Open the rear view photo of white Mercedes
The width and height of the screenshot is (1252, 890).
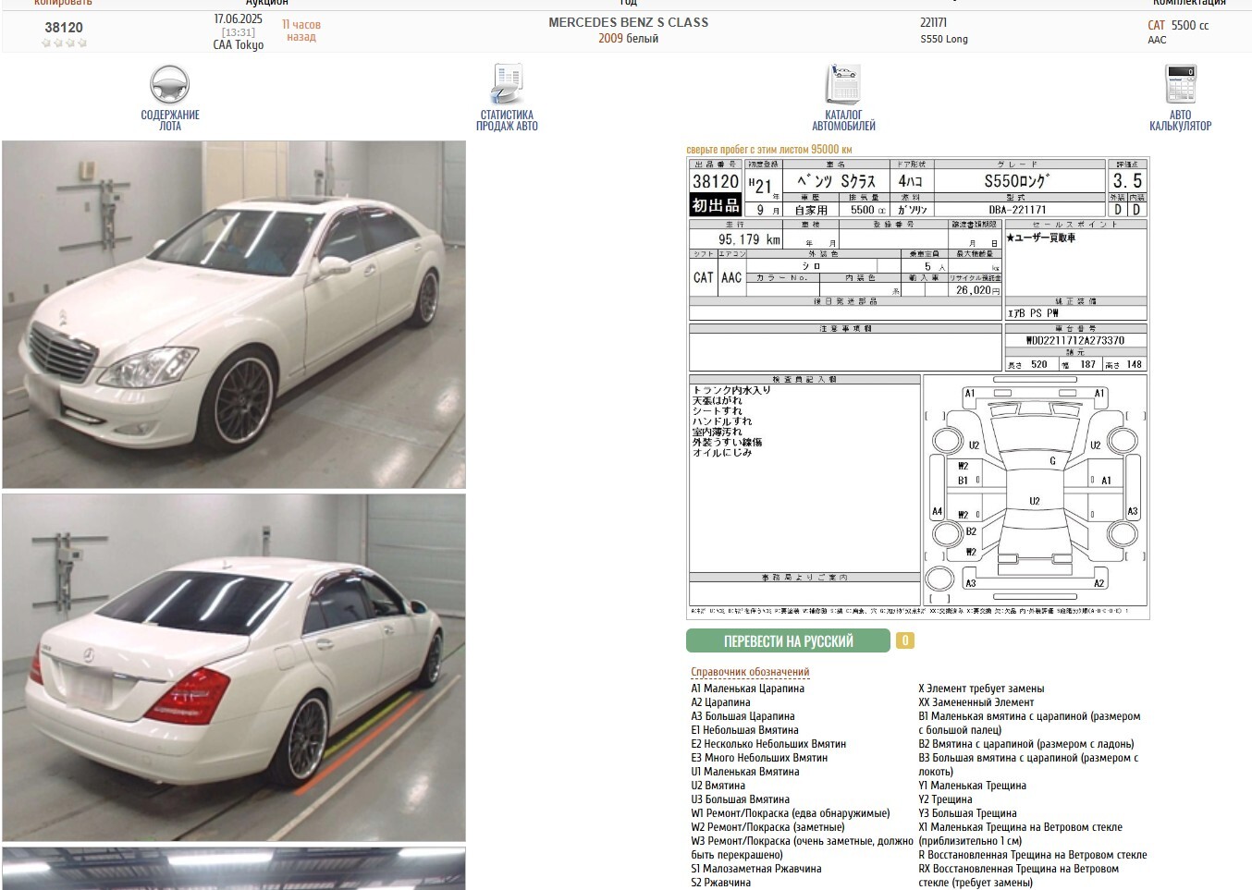click(x=234, y=667)
